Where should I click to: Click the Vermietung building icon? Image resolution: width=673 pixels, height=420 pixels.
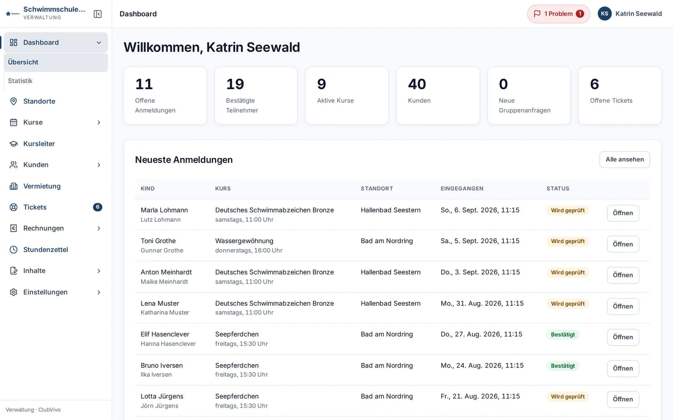[13, 186]
